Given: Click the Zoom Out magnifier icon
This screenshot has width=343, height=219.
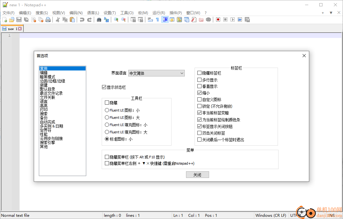Looking at the screenshot, I should [x=123, y=20].
